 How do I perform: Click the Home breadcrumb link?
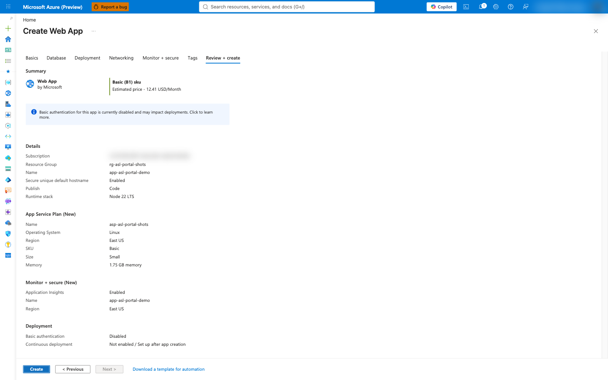pyautogui.click(x=30, y=20)
